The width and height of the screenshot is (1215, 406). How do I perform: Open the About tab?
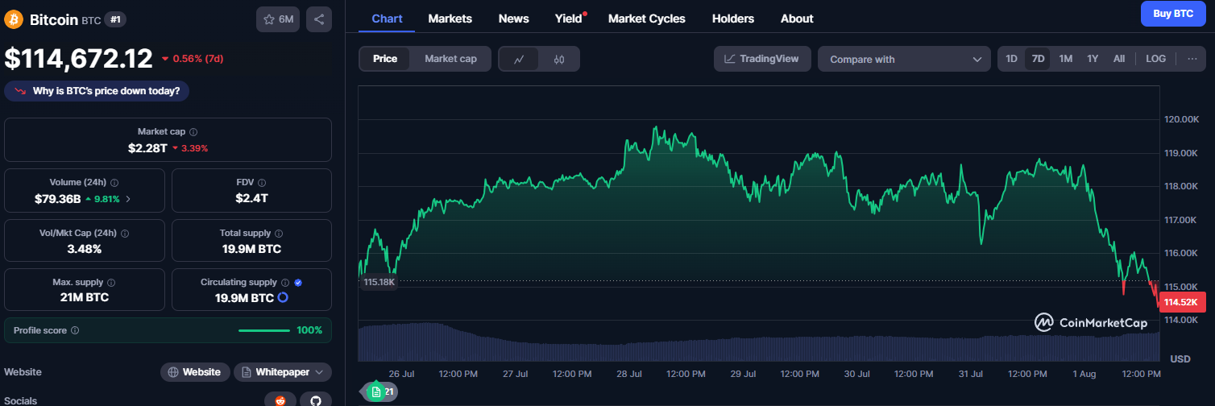pos(797,19)
